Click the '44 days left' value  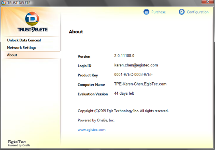tap(124, 94)
